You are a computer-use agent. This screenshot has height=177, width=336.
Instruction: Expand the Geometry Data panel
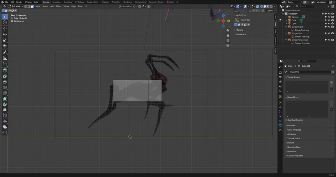pos(294,147)
